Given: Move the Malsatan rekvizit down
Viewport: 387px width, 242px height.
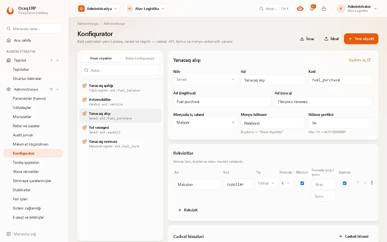Looking at the screenshot, I should pyautogui.click(x=365, y=183).
